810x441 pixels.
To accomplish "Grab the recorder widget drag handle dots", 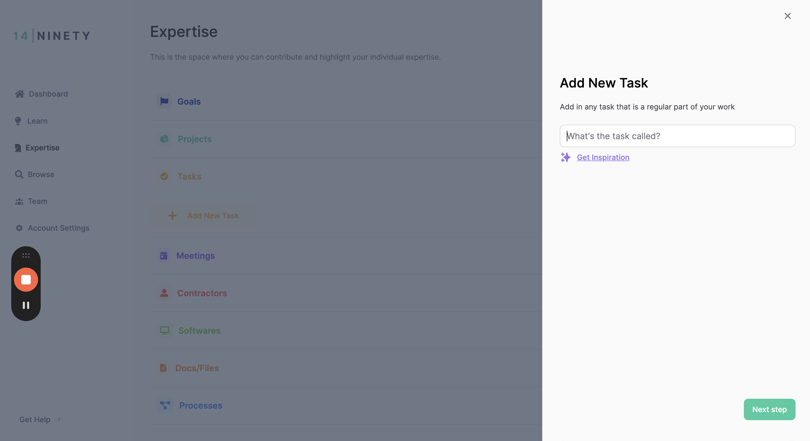I will 26,255.
